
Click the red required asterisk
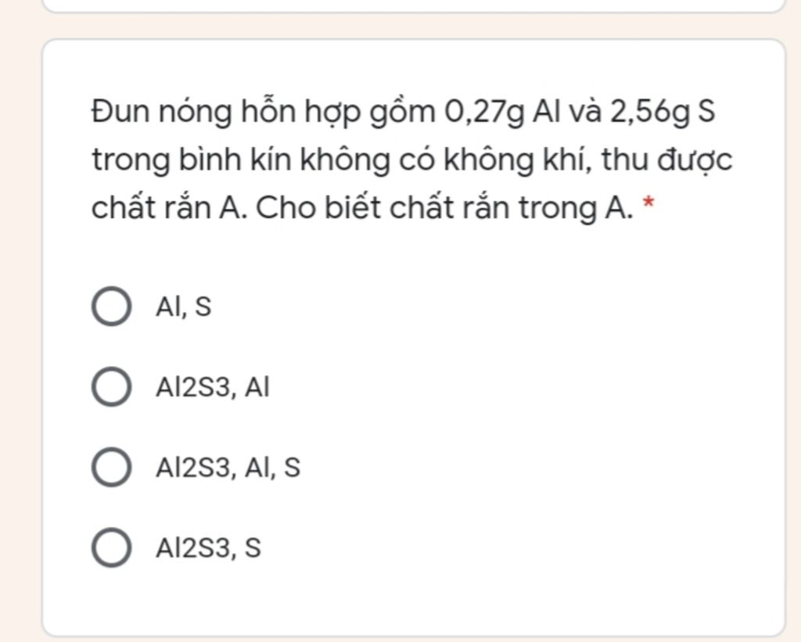click(648, 203)
